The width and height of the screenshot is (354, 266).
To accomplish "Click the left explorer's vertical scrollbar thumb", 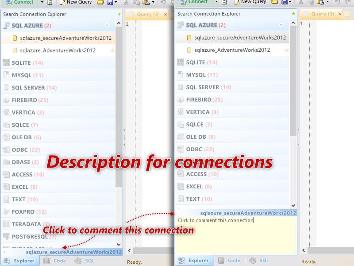I will (119, 107).
